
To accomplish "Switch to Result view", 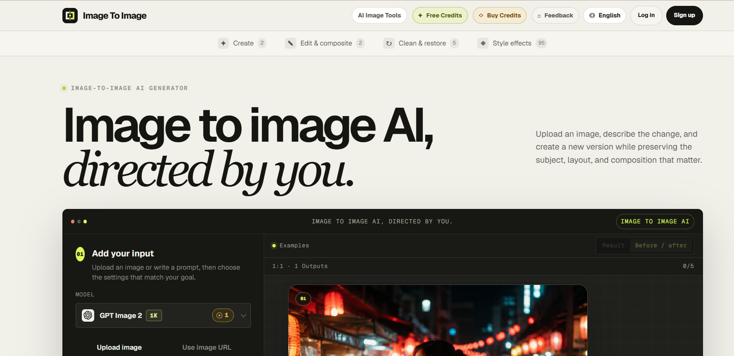I will [x=613, y=246].
